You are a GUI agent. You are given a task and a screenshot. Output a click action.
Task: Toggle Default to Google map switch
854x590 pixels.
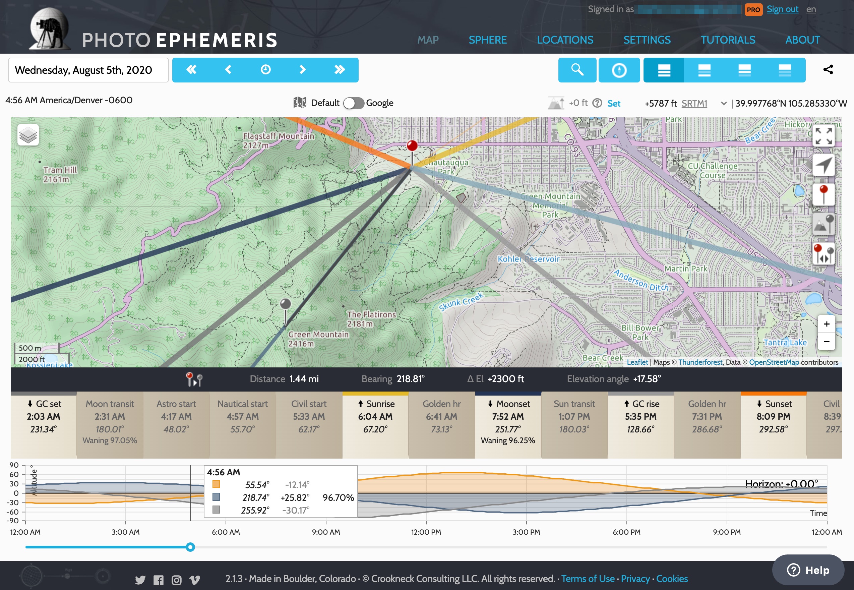[354, 103]
